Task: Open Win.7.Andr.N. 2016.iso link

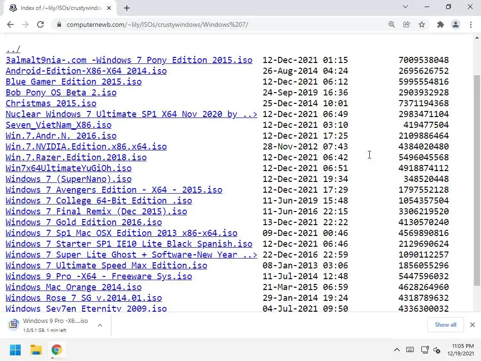Action: [61, 135]
